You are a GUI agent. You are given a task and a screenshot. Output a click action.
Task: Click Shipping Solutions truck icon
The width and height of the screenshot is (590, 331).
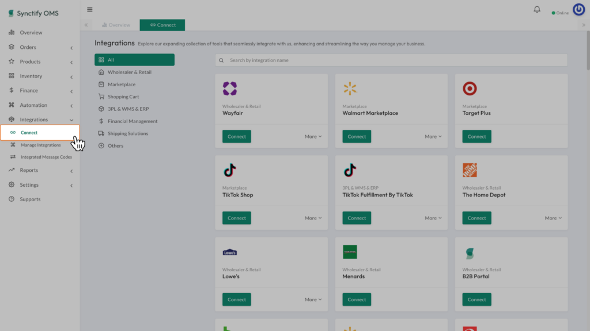[x=101, y=133]
